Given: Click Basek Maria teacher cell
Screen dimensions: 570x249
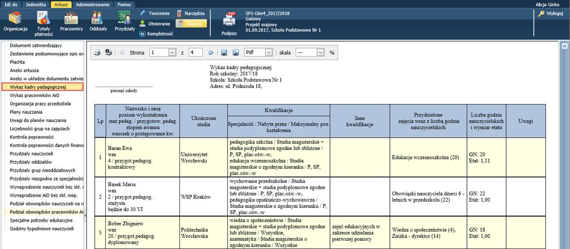Looking at the screenshot, I should [x=143, y=197].
